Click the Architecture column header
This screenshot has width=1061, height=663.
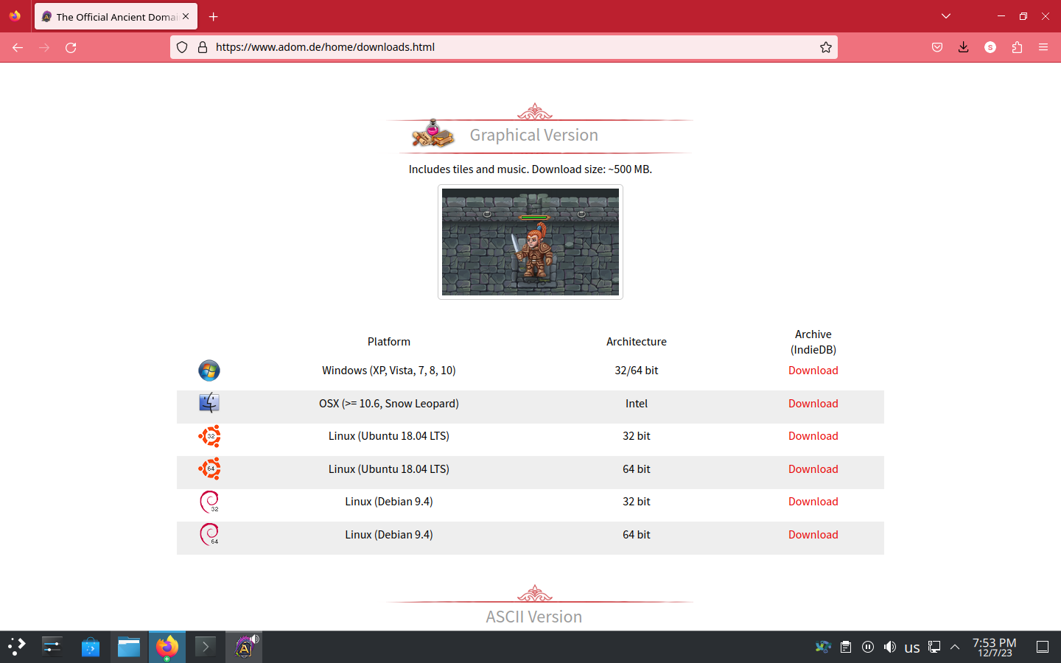click(637, 342)
